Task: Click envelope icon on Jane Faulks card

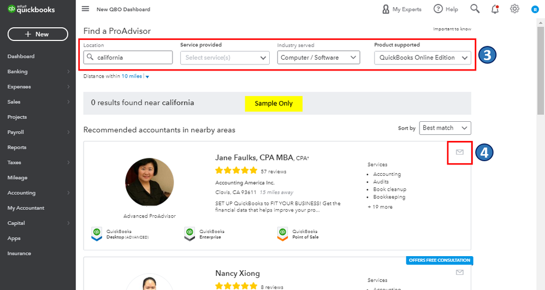Action: 459,152
